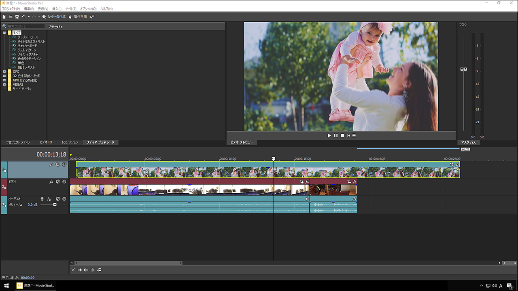
Task: Open the notification center in taskbar
Action: [510, 286]
